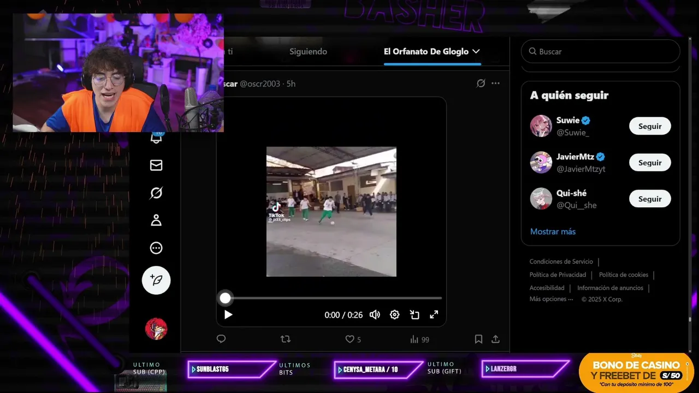Click the streamer webcam overlay
Screen dimensions: 699x393
[118, 73]
